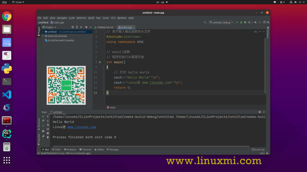Open the Run panel settings gear

click(260, 112)
